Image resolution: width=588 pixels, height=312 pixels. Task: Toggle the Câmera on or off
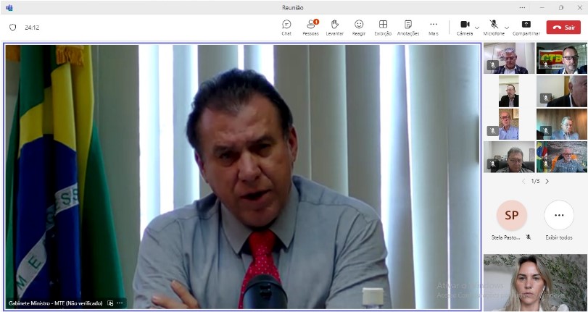click(x=464, y=26)
